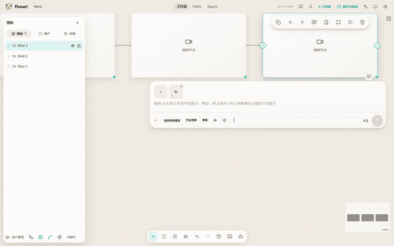Click the 资产管理 asset management button
Image resolution: width=394 pixels, height=246 pixels.
click(15, 237)
